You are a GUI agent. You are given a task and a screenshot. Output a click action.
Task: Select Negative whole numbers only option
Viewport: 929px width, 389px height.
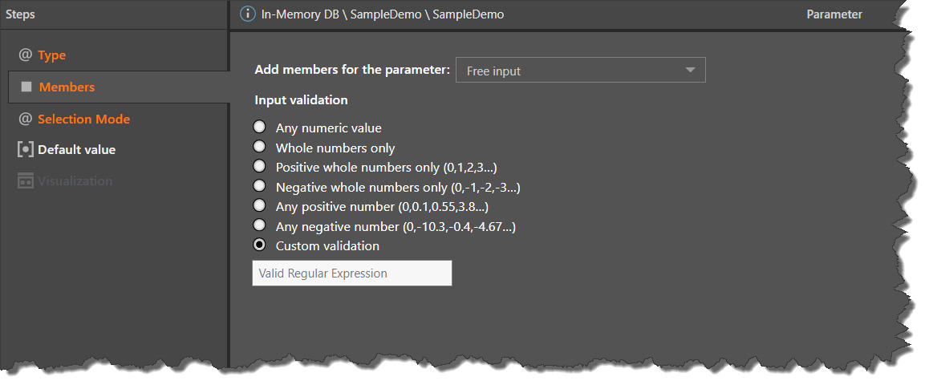[x=259, y=186]
